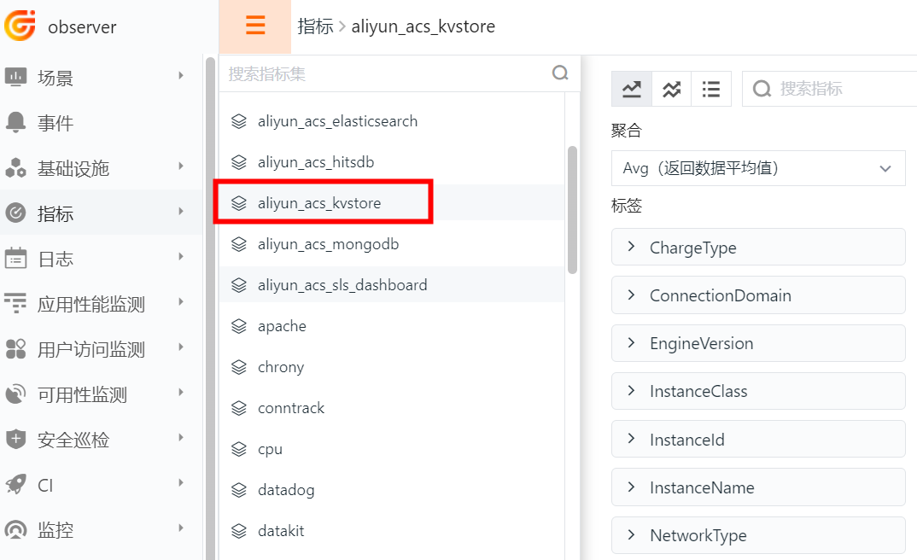Toggle the hamburger menu button
This screenshot has height=560, width=917.
point(255,26)
